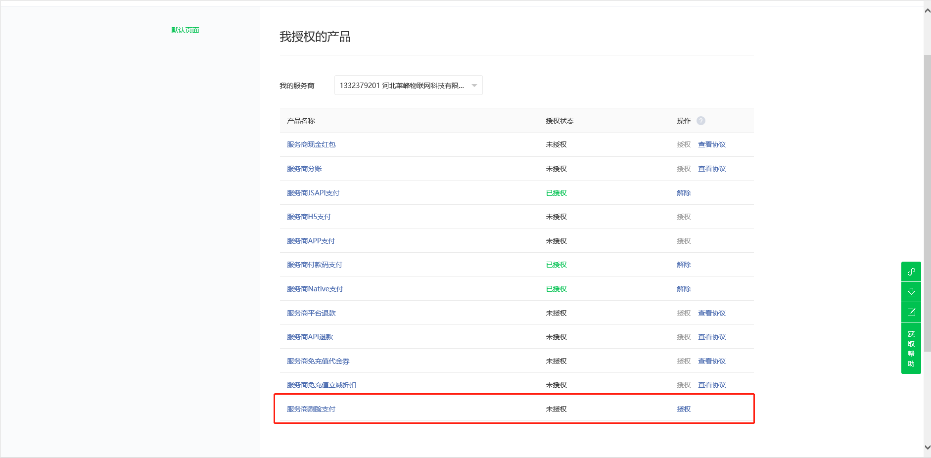The width and height of the screenshot is (931, 458).
Task: Open product link 服务商APP支付
Action: coord(311,241)
